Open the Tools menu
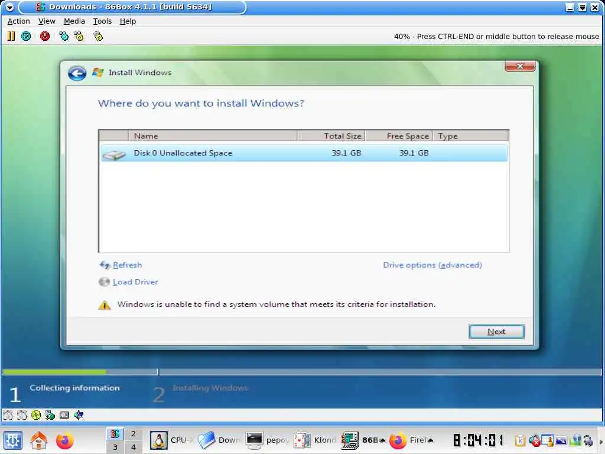605x454 pixels. click(x=102, y=21)
